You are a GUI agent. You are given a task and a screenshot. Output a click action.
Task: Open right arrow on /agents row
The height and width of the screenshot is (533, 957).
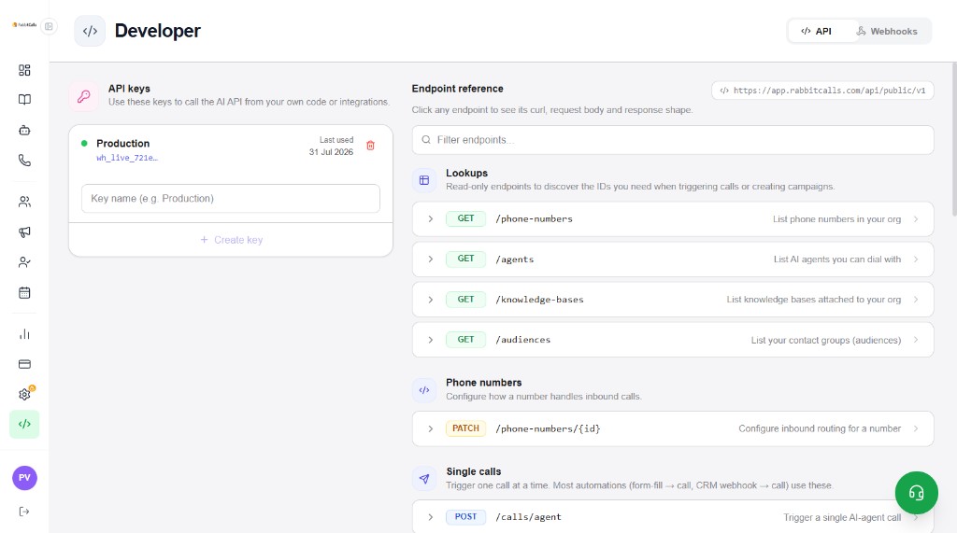[916, 259]
